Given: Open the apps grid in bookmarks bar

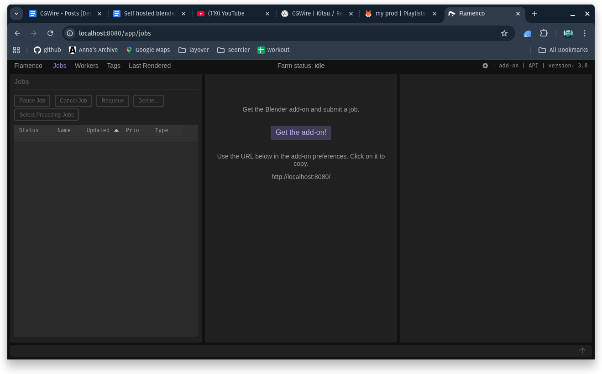Looking at the screenshot, I should tap(16, 50).
